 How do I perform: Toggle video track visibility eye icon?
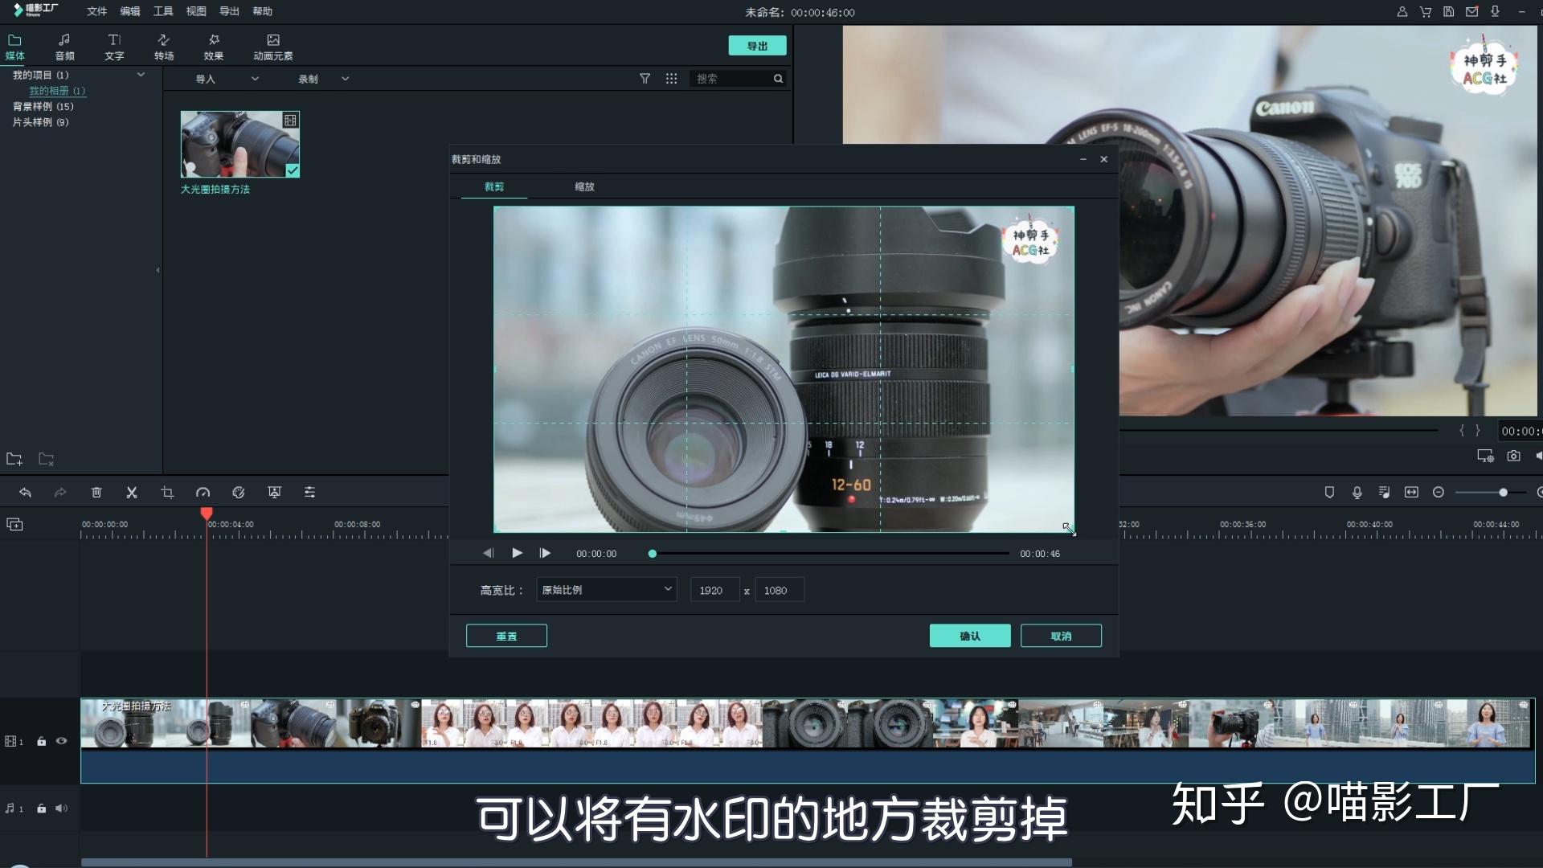tap(61, 741)
